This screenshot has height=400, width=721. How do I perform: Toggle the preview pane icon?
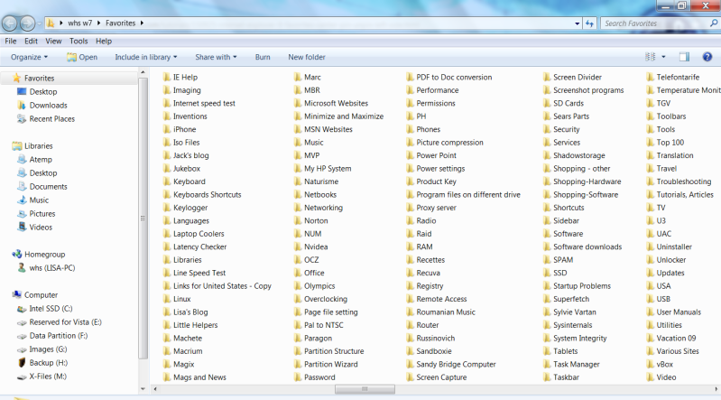(684, 57)
